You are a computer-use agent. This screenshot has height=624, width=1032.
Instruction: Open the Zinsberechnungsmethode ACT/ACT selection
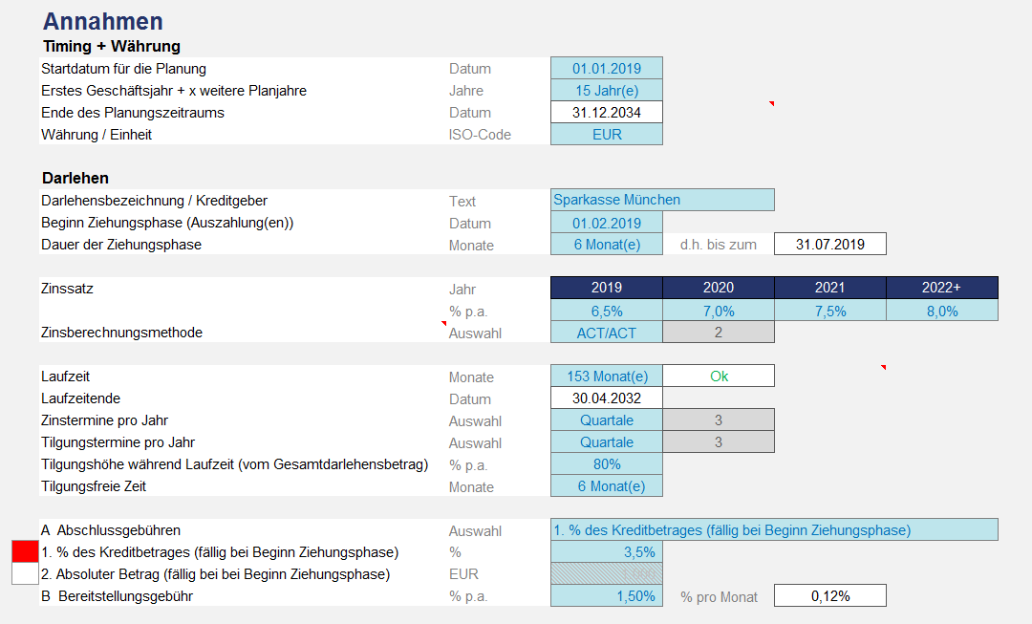point(606,333)
